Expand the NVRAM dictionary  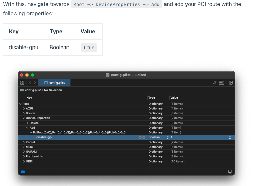click(24, 152)
